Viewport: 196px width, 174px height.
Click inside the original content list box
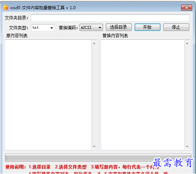pos(48,95)
